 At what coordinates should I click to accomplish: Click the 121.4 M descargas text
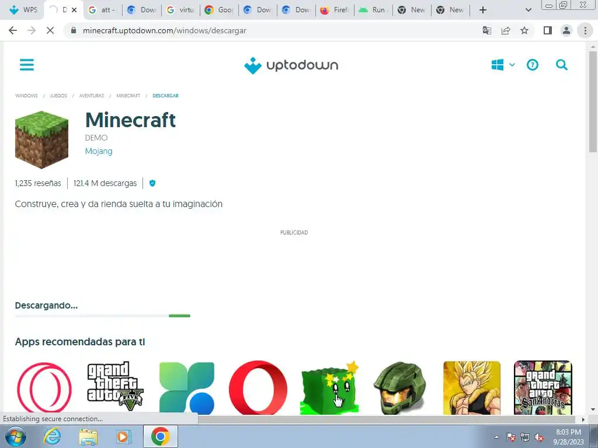[x=105, y=183]
